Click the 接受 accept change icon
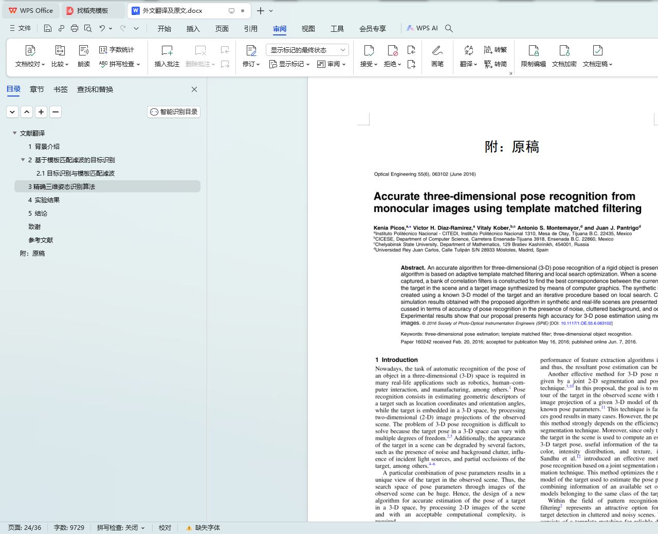658x534 pixels. tap(369, 50)
